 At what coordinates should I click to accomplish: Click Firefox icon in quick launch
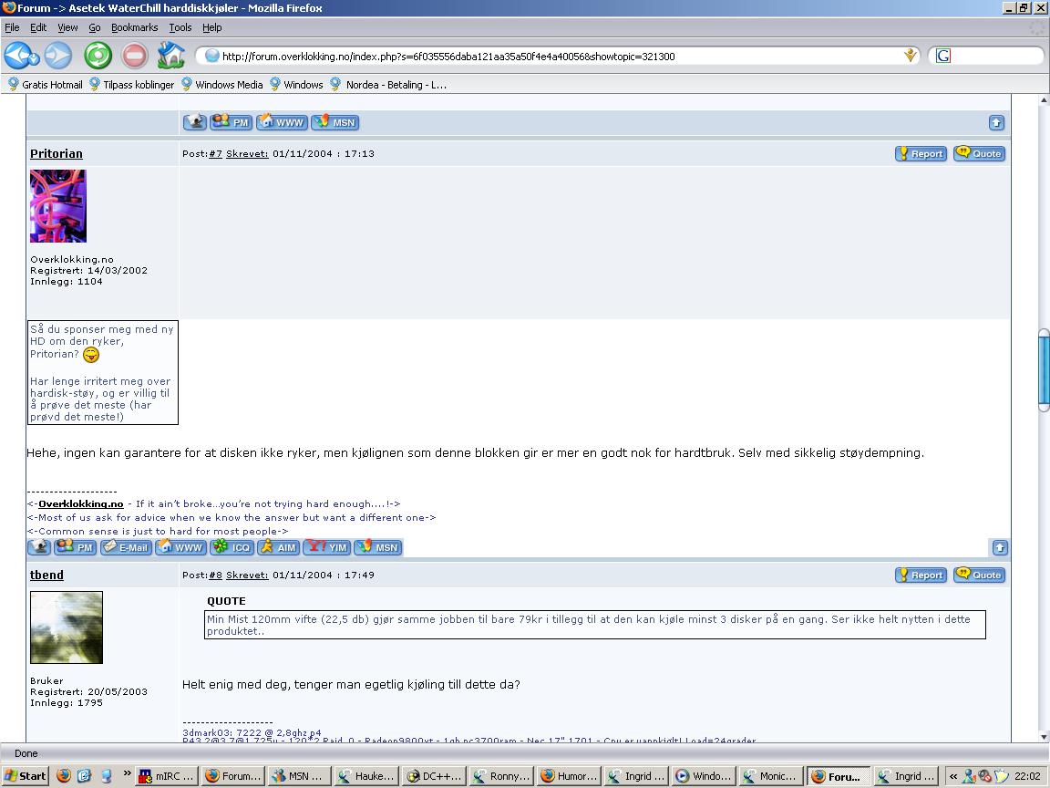64,776
